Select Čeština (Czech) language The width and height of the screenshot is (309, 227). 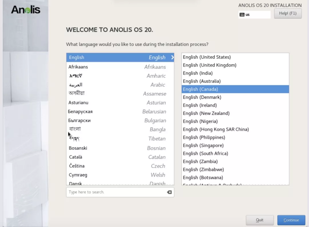pos(120,166)
